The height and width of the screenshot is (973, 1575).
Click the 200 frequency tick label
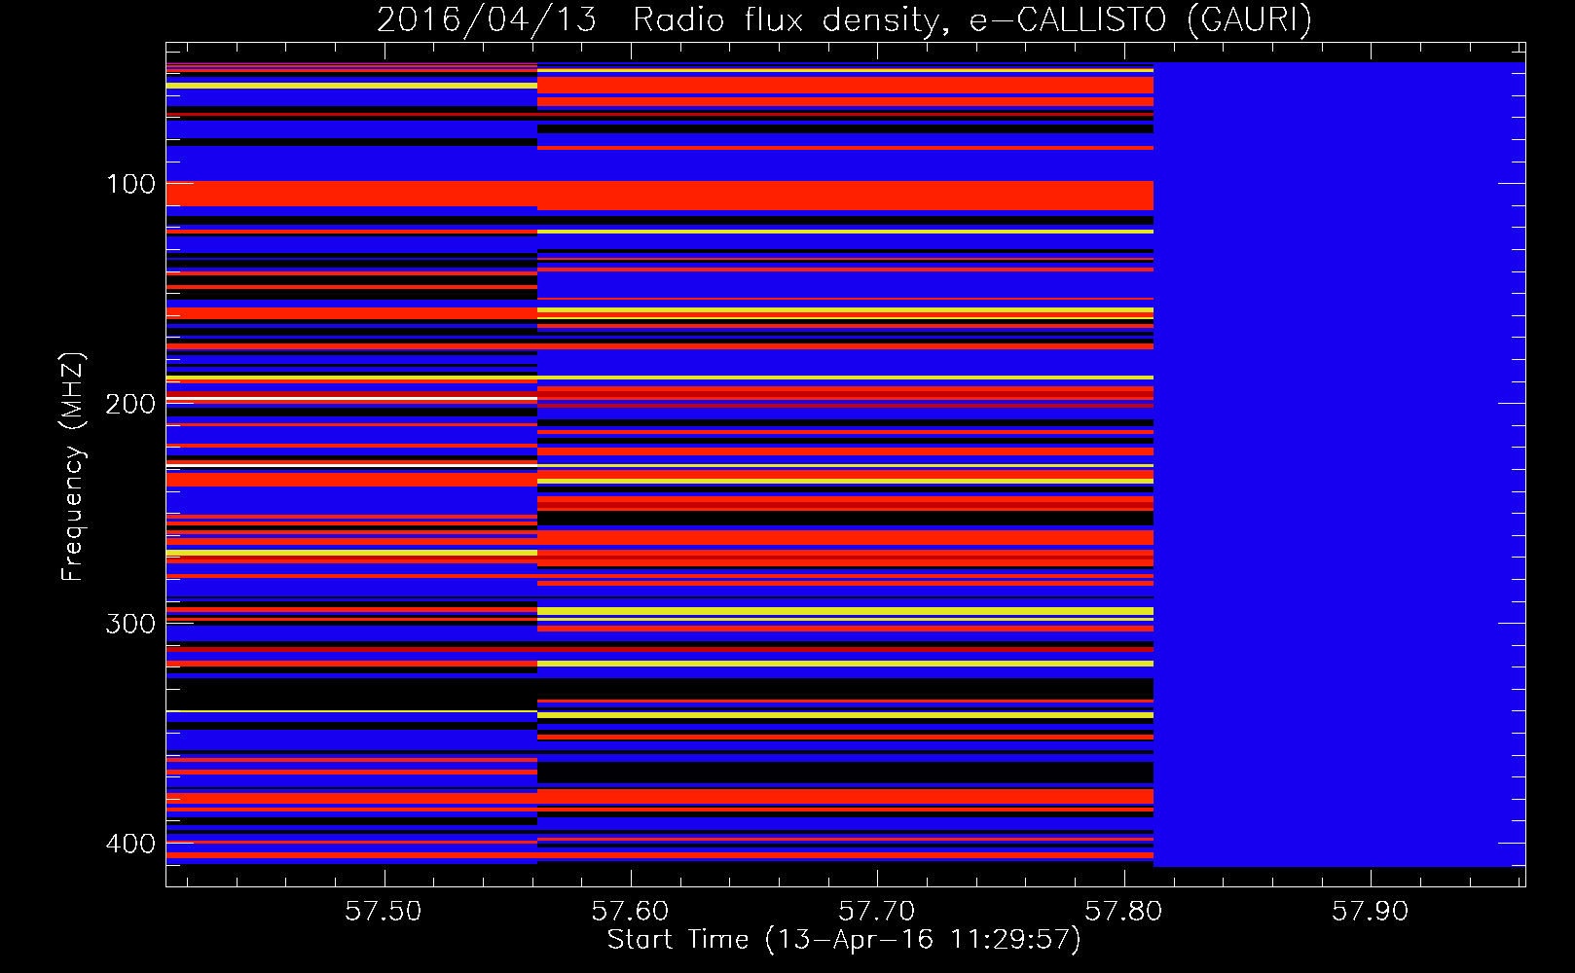(x=130, y=404)
